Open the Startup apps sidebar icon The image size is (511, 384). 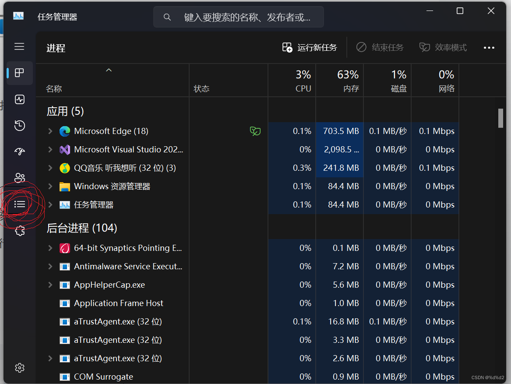(20, 151)
